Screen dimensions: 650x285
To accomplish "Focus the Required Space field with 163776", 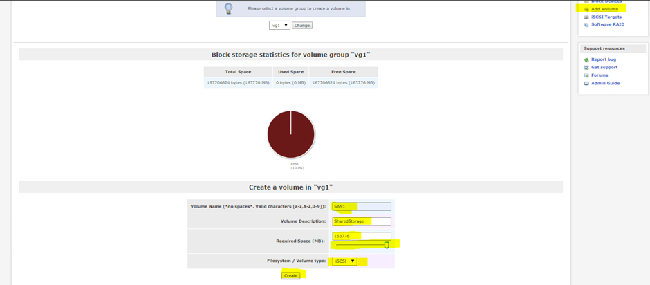I will (362, 236).
